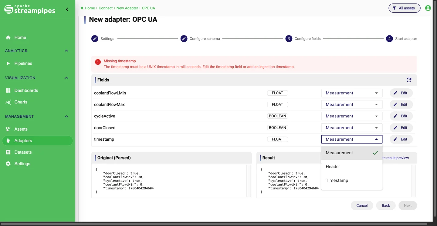Screen dimensions: 437x226
Task: Edit the doorClosed field
Action: (401, 128)
